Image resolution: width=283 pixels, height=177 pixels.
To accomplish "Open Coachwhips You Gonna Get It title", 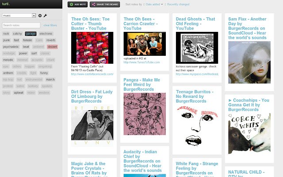I will (x=249, y=105).
